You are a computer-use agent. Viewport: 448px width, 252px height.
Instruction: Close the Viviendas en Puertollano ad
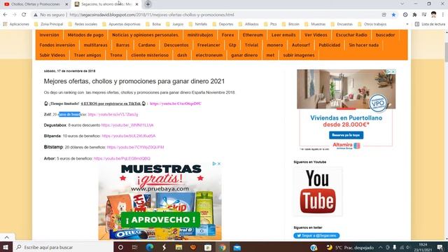393,71
